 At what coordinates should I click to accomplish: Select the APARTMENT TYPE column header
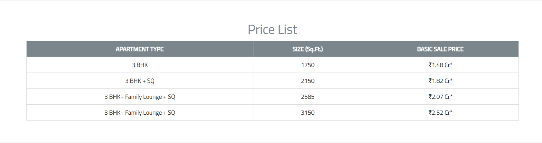[140, 49]
